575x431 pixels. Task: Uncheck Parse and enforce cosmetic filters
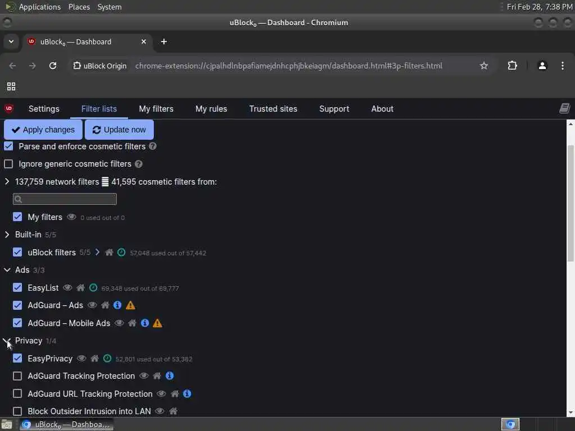point(8,146)
